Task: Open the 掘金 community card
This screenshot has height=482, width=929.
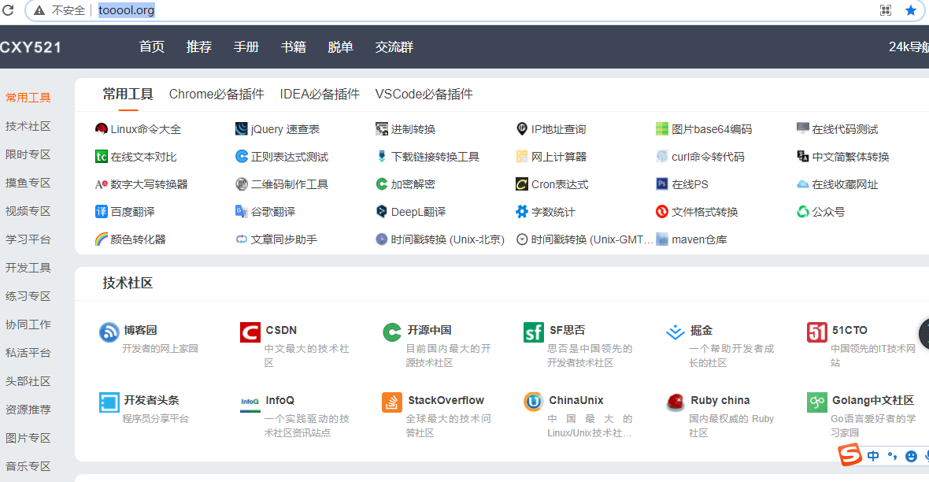Action: click(721, 345)
